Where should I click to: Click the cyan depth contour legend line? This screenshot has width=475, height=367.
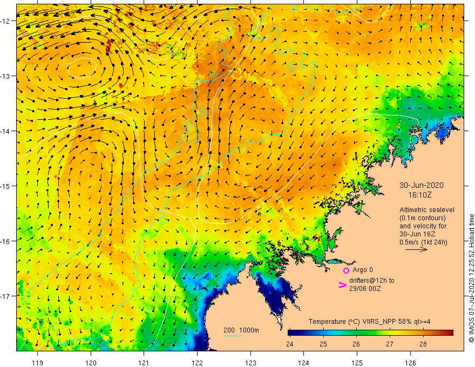[x=233, y=336]
